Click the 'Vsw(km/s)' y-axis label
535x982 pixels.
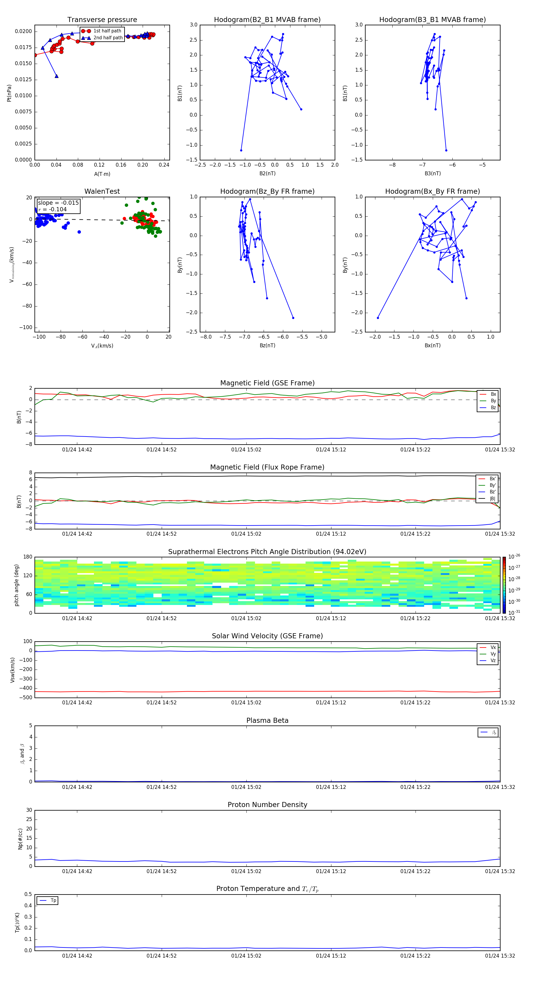pyautogui.click(x=12, y=670)
